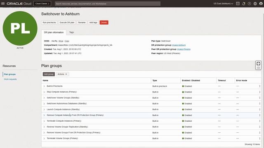Click Enabled status for Terminate Volume Groups
Viewport: 264px width, 148px height.
tap(187, 139)
